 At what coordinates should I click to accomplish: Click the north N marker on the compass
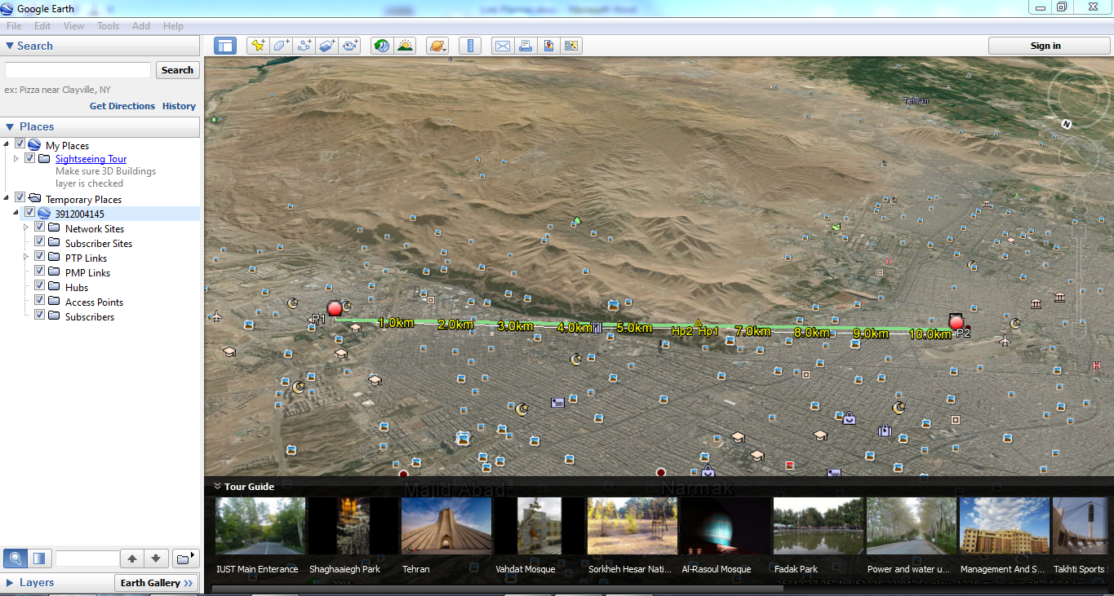click(x=1066, y=124)
